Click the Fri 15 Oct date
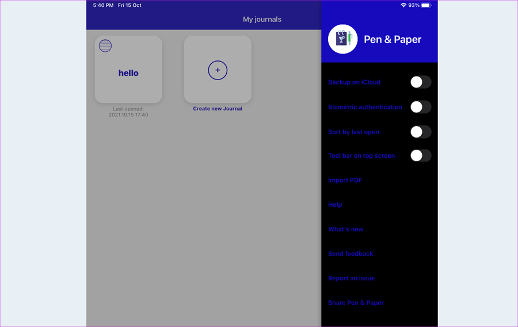The height and width of the screenshot is (327, 518). click(129, 5)
